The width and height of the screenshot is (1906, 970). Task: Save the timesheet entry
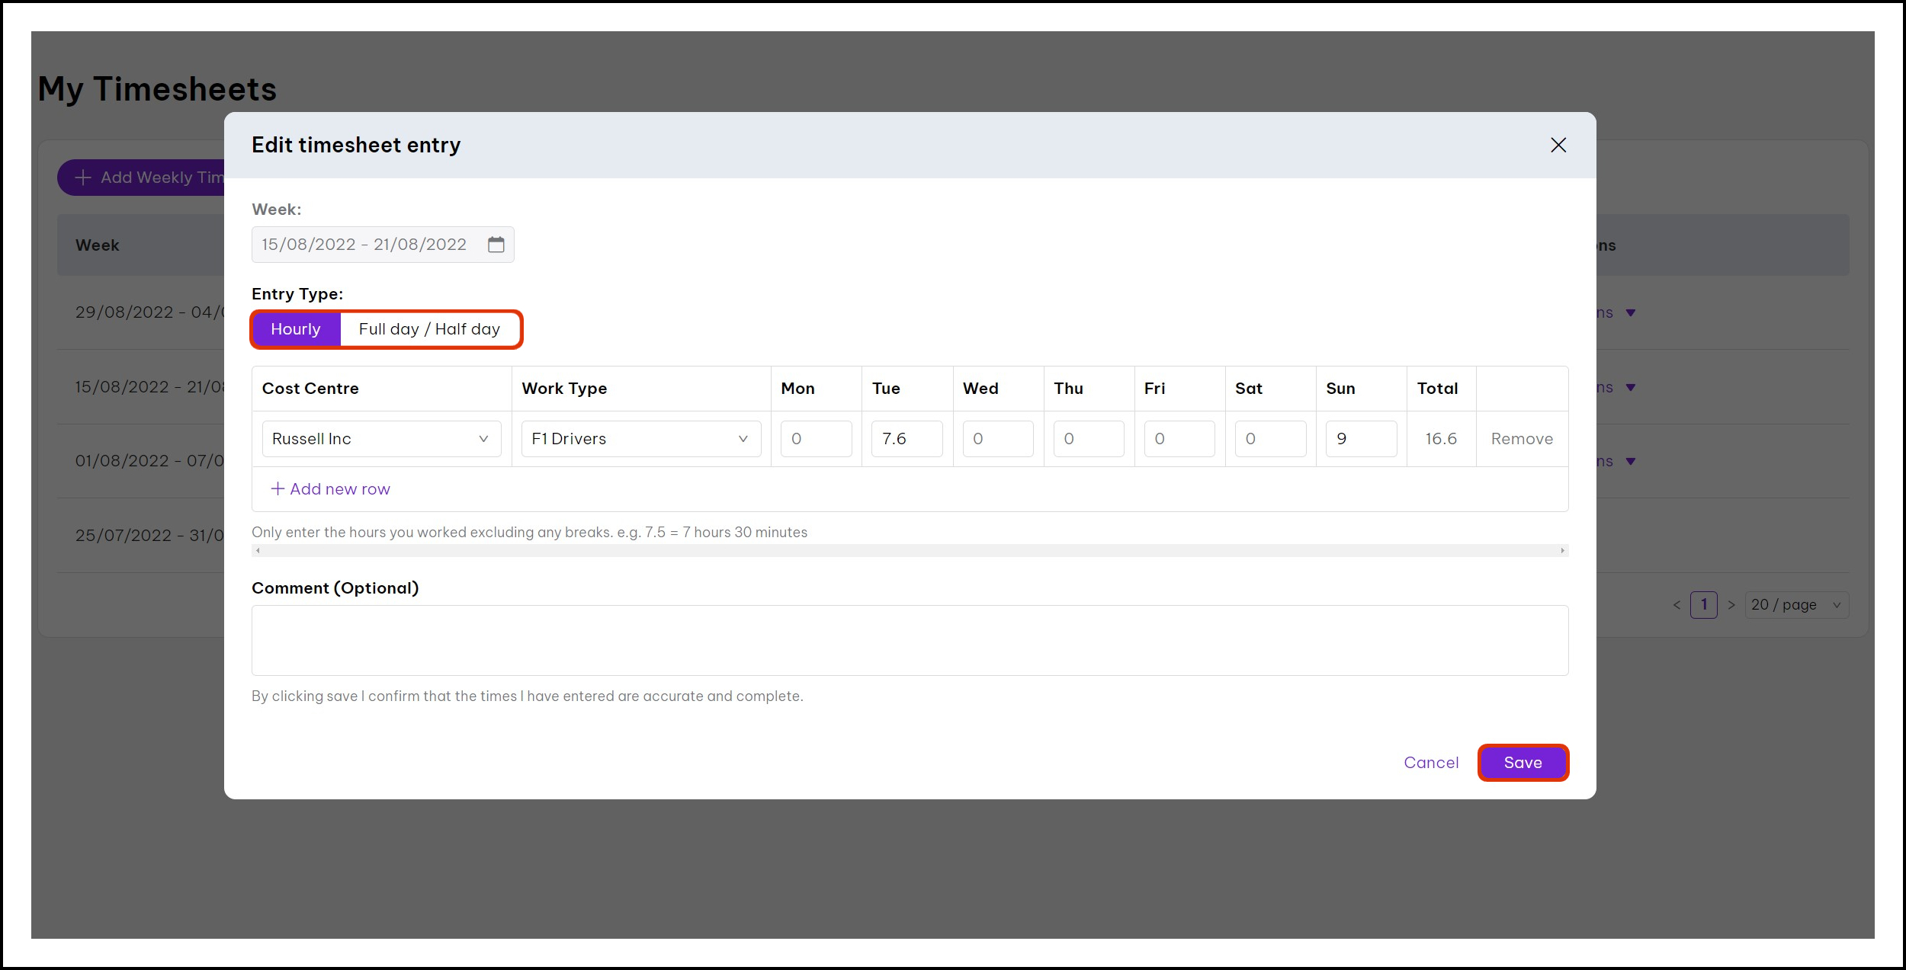click(1523, 763)
